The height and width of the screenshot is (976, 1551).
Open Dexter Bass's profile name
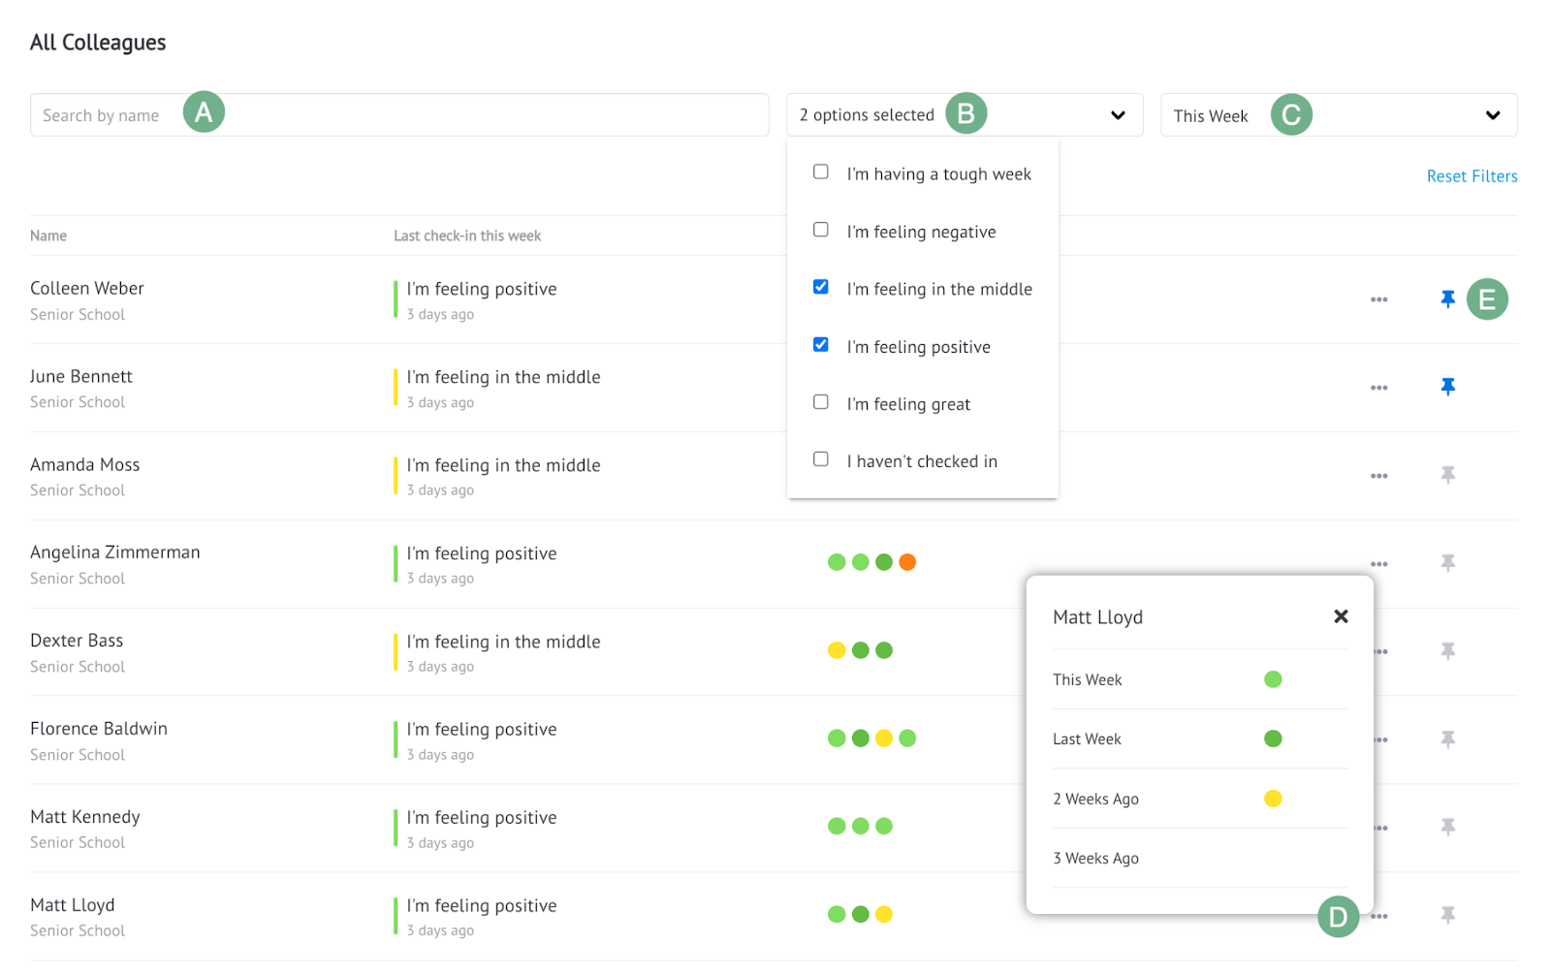click(77, 641)
